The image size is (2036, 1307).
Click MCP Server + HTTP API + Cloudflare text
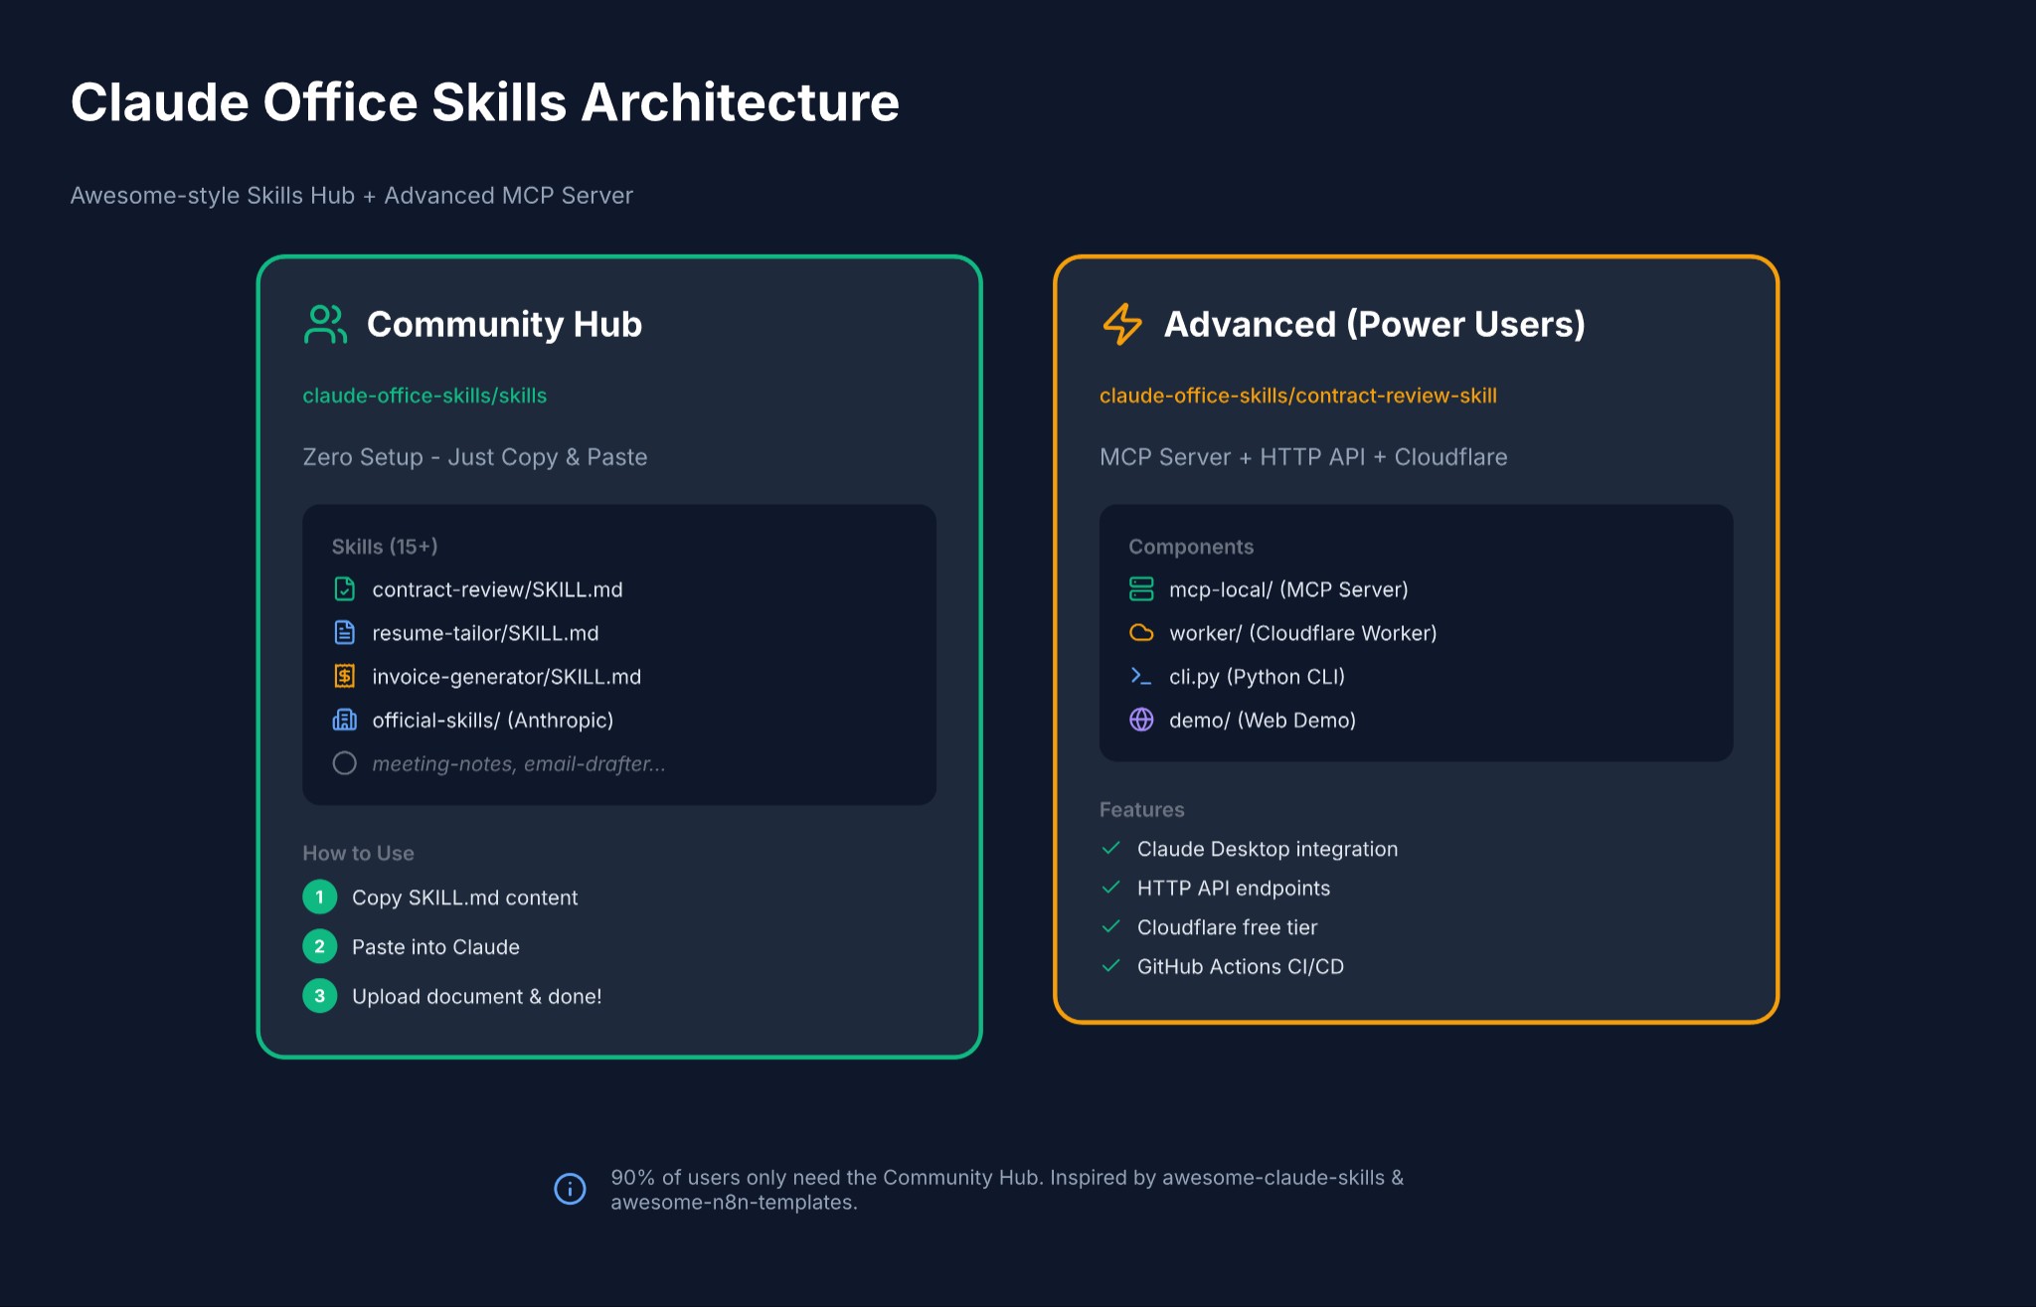pyautogui.click(x=1303, y=457)
